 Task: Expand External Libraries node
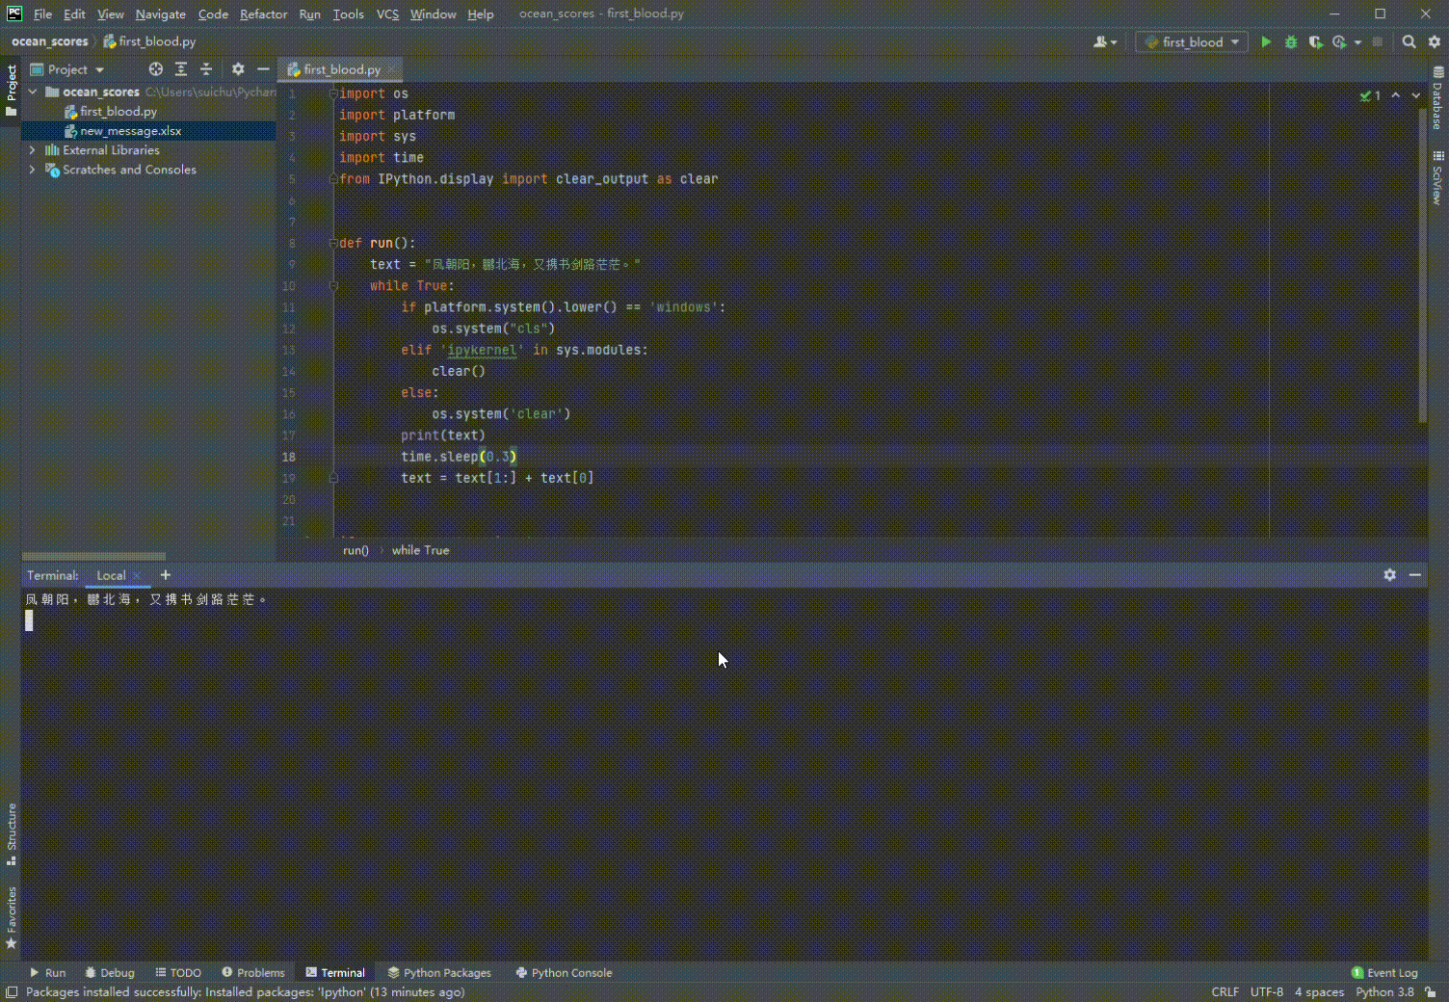[x=32, y=150]
